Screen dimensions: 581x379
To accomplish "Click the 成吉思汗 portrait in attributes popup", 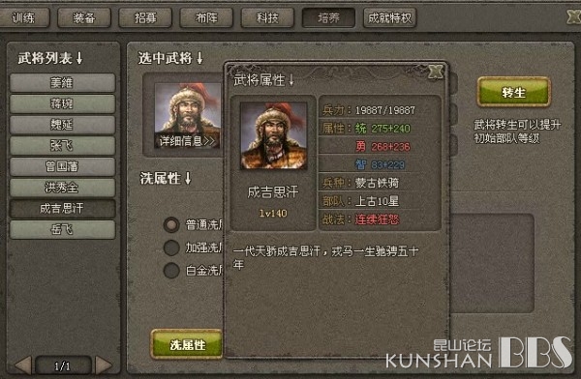I will [x=274, y=135].
